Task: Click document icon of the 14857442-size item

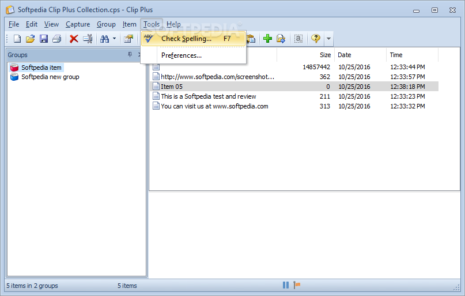Action: point(156,67)
